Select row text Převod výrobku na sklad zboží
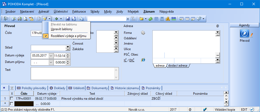This screenshot has height=112, width=260. click(x=82, y=99)
